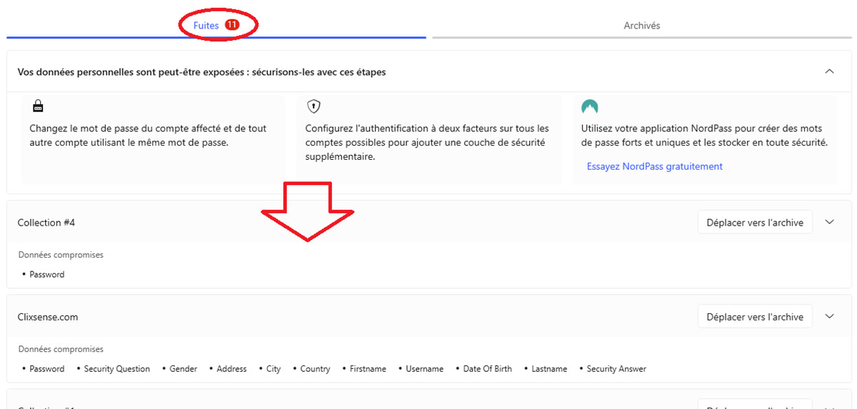Click Country in Clixsense data

point(315,369)
